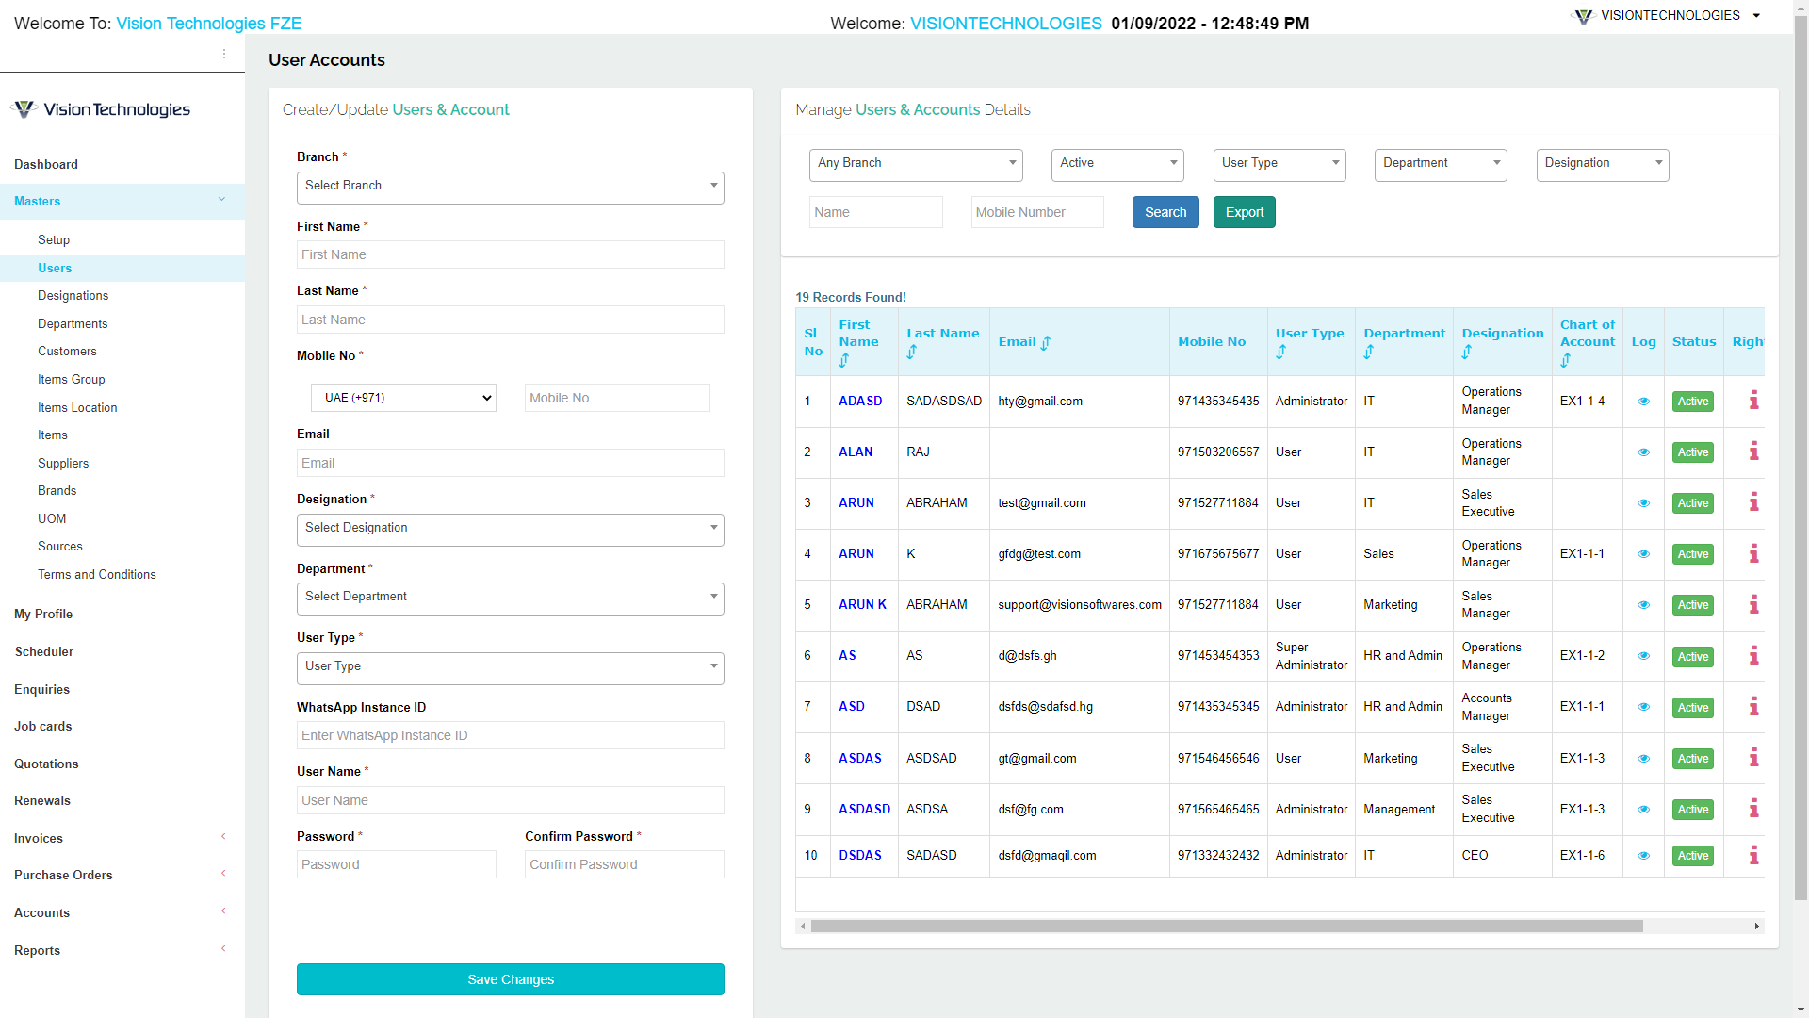The width and height of the screenshot is (1809, 1018).
Task: Open the Active status filter dropdown
Action: 1116,165
